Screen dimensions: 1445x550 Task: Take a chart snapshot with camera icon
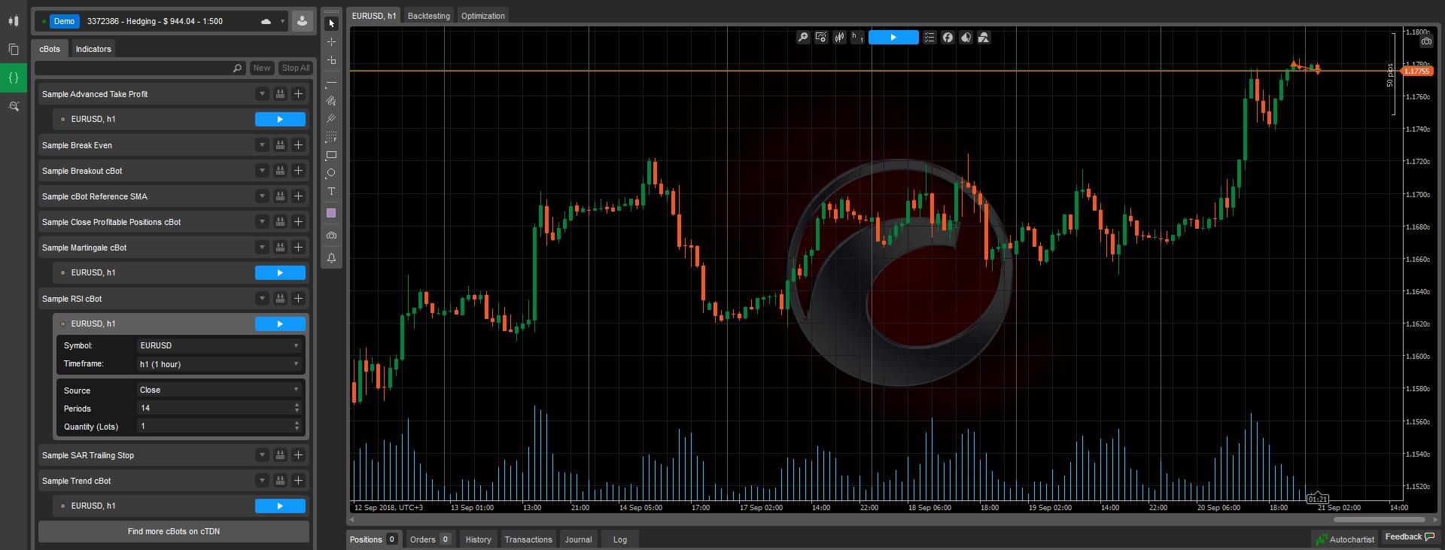[331, 235]
